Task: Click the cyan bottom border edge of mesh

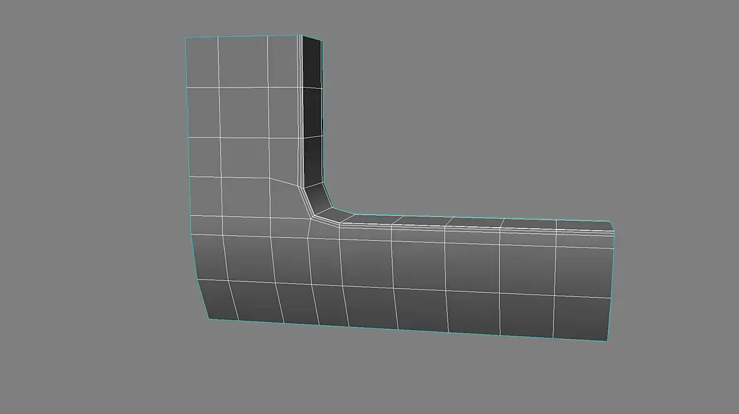Action: click(x=408, y=330)
